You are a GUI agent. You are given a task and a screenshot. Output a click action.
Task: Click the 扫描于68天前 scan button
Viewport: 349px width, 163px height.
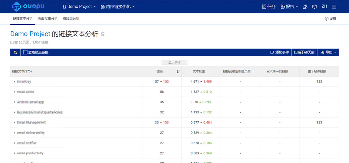pyautogui.click(x=304, y=52)
